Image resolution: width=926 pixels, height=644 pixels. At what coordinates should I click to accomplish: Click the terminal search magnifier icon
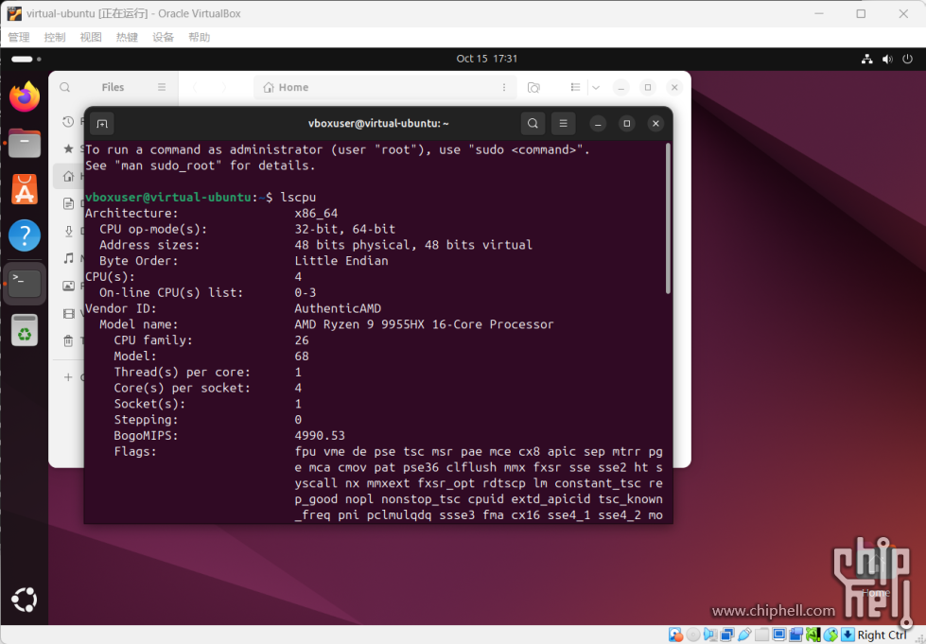(x=533, y=124)
